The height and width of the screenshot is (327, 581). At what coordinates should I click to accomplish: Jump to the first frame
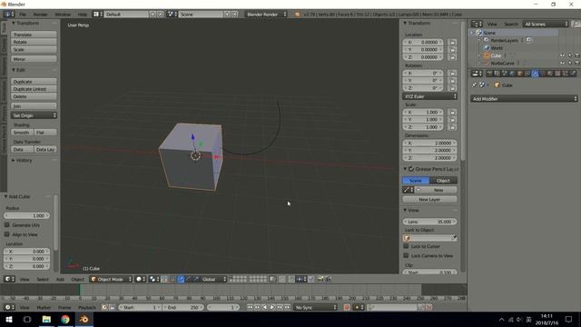(250, 307)
